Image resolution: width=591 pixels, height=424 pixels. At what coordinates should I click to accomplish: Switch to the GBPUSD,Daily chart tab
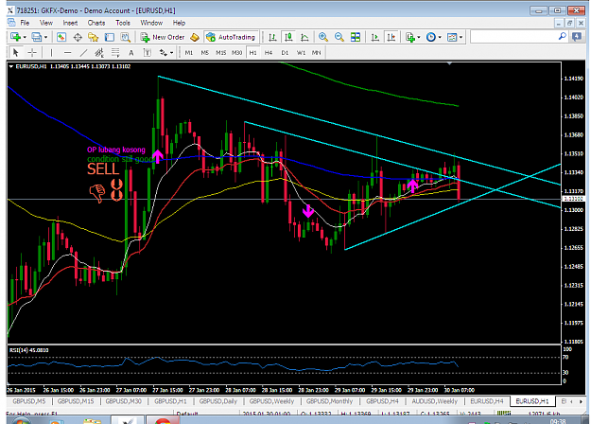tap(218, 401)
